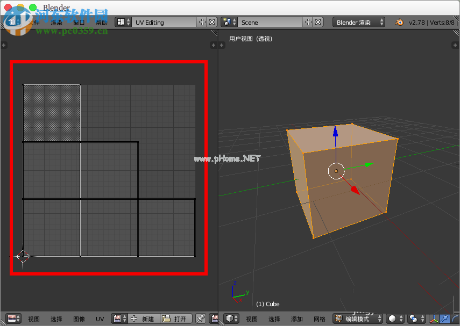Add a new scene with plus icon
This screenshot has height=326, width=460.
pyautogui.click(x=308, y=22)
